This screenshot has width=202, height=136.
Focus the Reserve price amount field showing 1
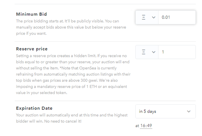(177, 52)
